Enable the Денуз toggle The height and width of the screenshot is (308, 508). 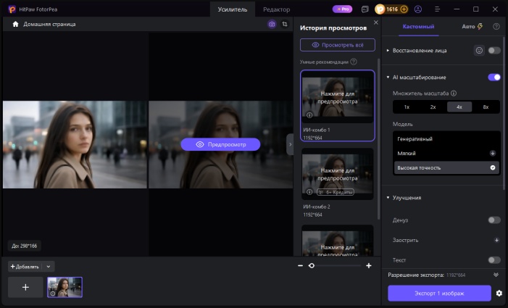coord(494,220)
